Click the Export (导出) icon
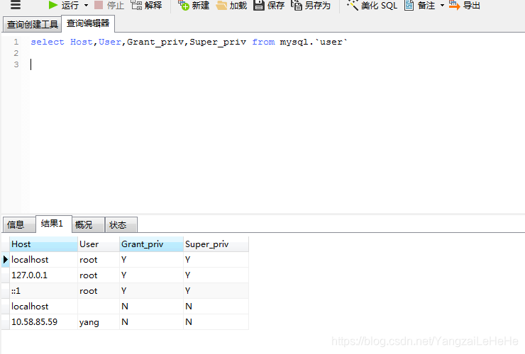Screen dimensions: 525x354 [454, 5]
